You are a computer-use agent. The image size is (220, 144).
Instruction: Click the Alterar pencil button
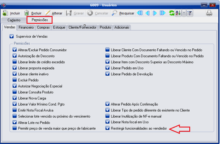(x=53, y=13)
